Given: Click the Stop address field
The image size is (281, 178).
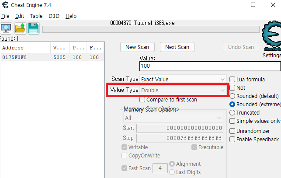Looking at the screenshot, I should tap(180, 138).
